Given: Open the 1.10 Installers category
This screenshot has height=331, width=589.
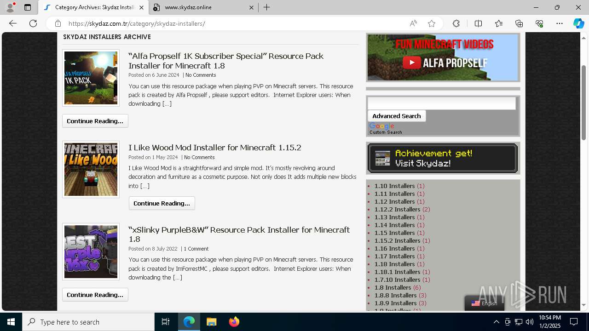Looking at the screenshot, I should point(394,186).
